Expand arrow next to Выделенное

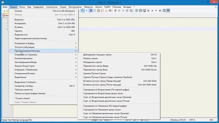point(76,77)
